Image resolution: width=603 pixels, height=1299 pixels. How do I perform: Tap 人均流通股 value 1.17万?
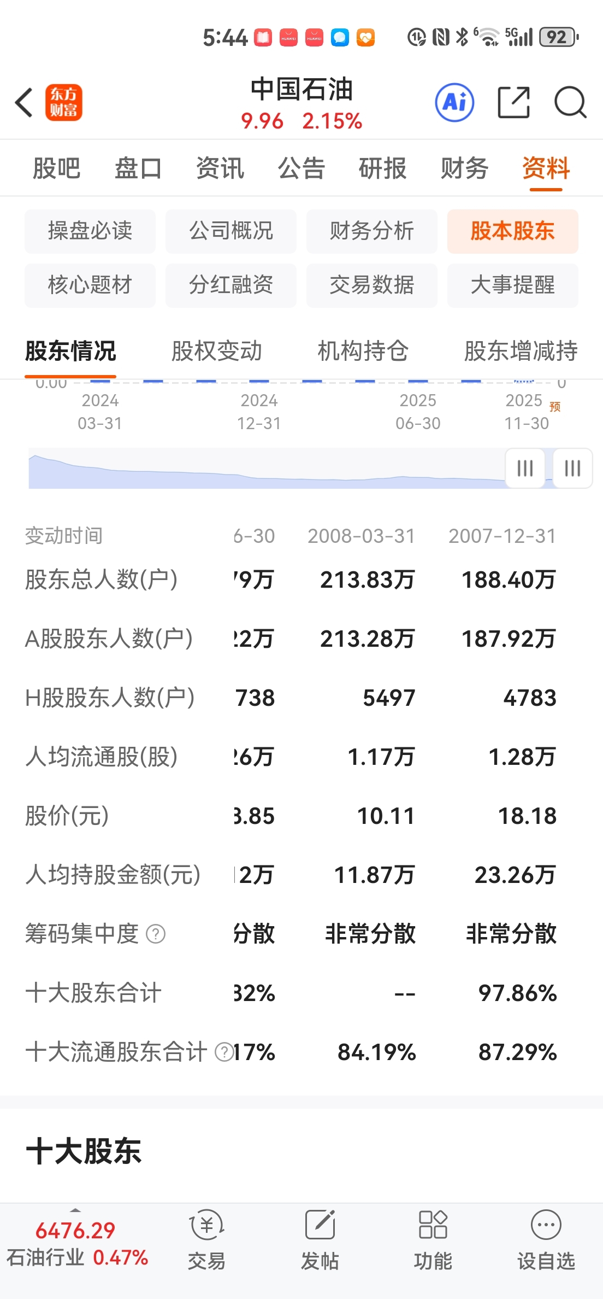tap(381, 757)
